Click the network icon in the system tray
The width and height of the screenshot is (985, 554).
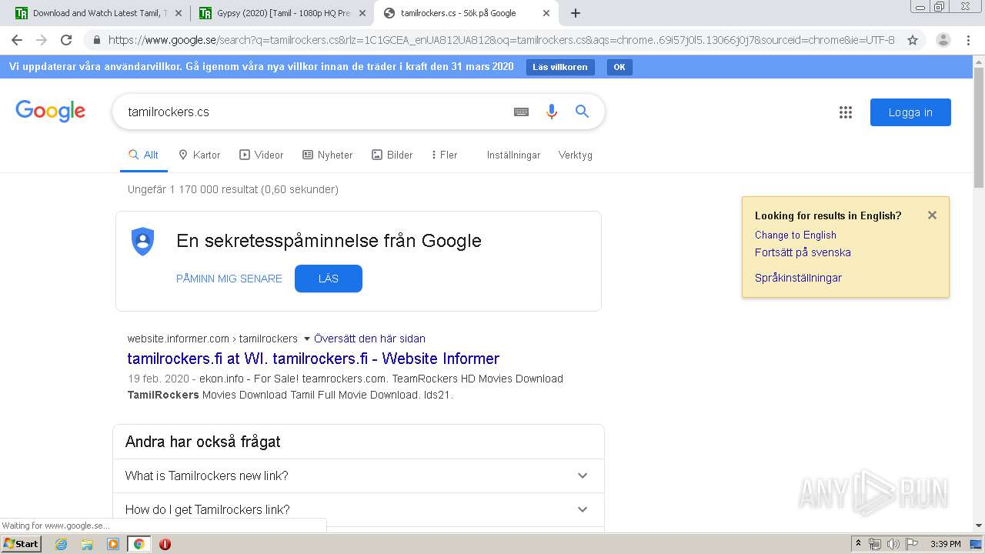pyautogui.click(x=875, y=544)
